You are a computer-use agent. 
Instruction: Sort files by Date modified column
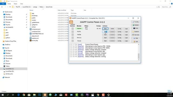62,10
